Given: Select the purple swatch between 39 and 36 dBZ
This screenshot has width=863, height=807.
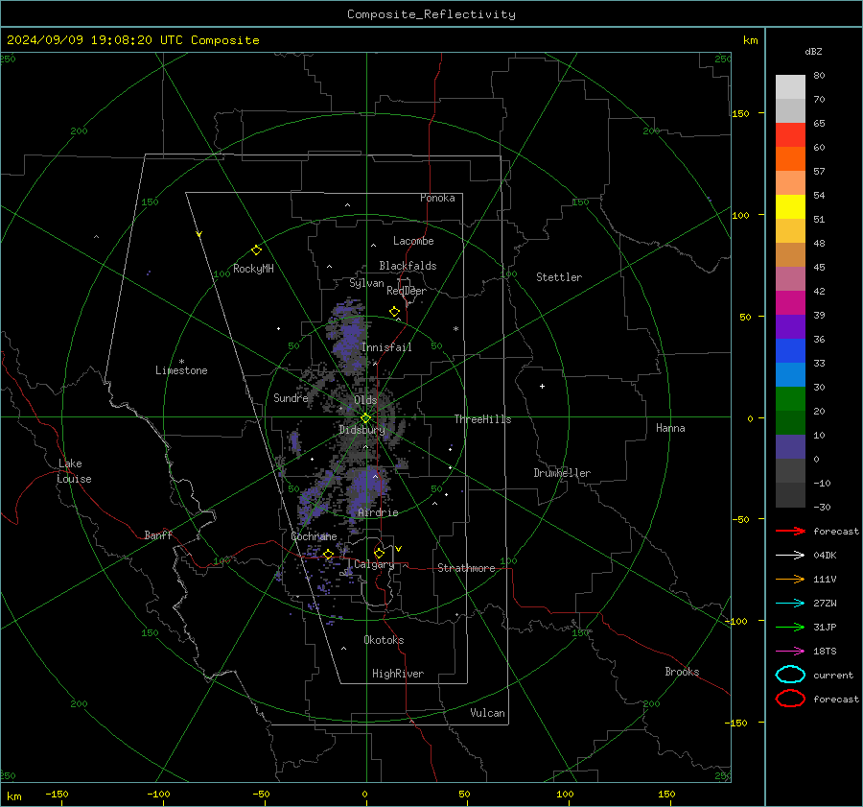Looking at the screenshot, I should click(790, 326).
